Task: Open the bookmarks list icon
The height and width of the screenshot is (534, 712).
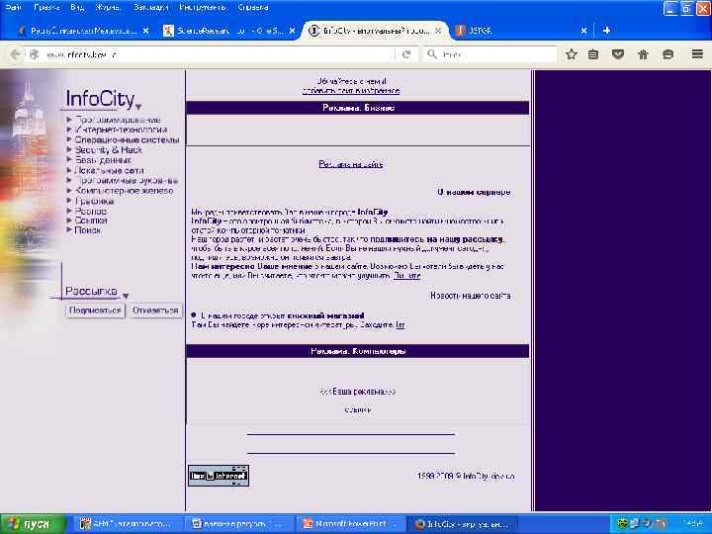Action: pos(593,54)
